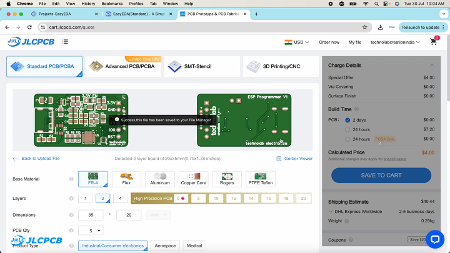
Task: Open Chrome three-dot menu
Action: (x=443, y=27)
